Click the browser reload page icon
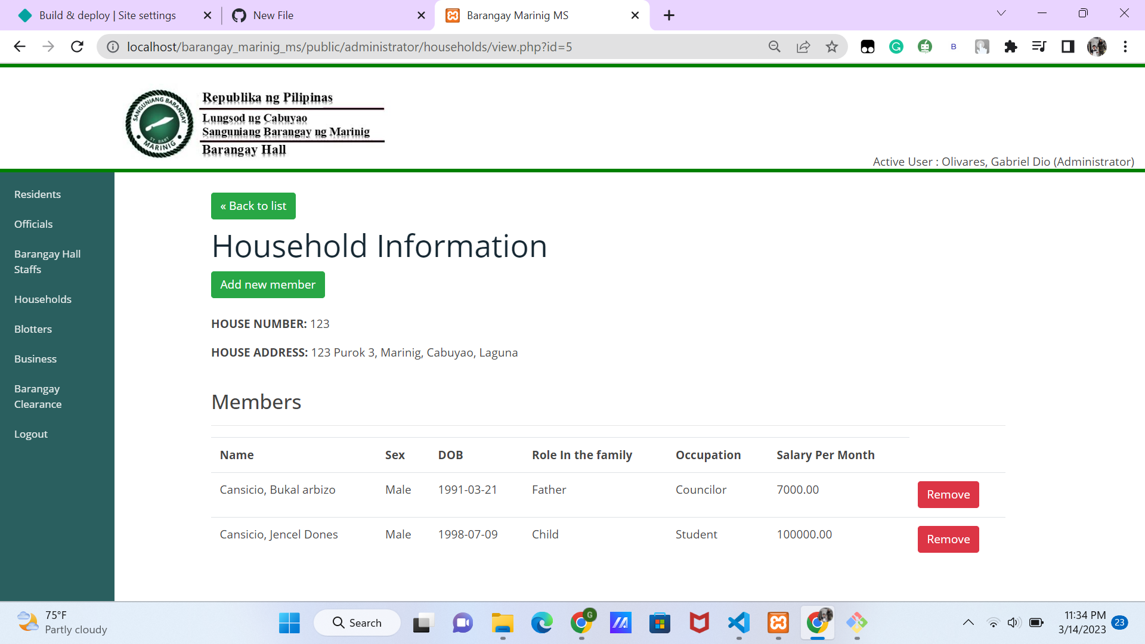Image resolution: width=1145 pixels, height=644 pixels. [x=77, y=47]
